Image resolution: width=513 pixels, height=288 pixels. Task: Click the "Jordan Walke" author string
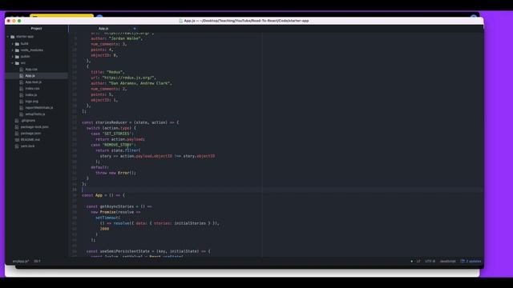tap(125, 38)
